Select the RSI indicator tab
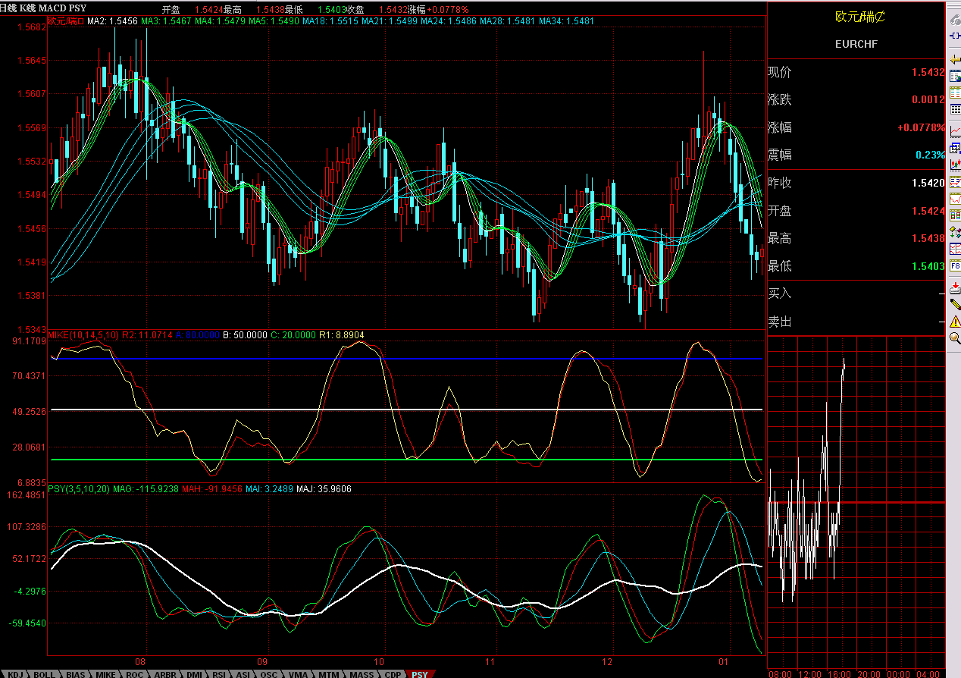961x678 pixels. coord(219,674)
